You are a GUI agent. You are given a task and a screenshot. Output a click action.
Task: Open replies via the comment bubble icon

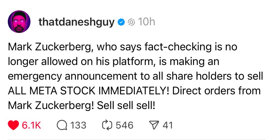62,125
